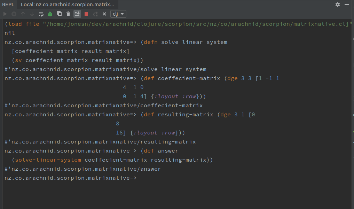Click "(solve-linear-system coeffecient-matrix resulting-matrix))" line
This screenshot has width=354, height=209.
coord(112,160)
